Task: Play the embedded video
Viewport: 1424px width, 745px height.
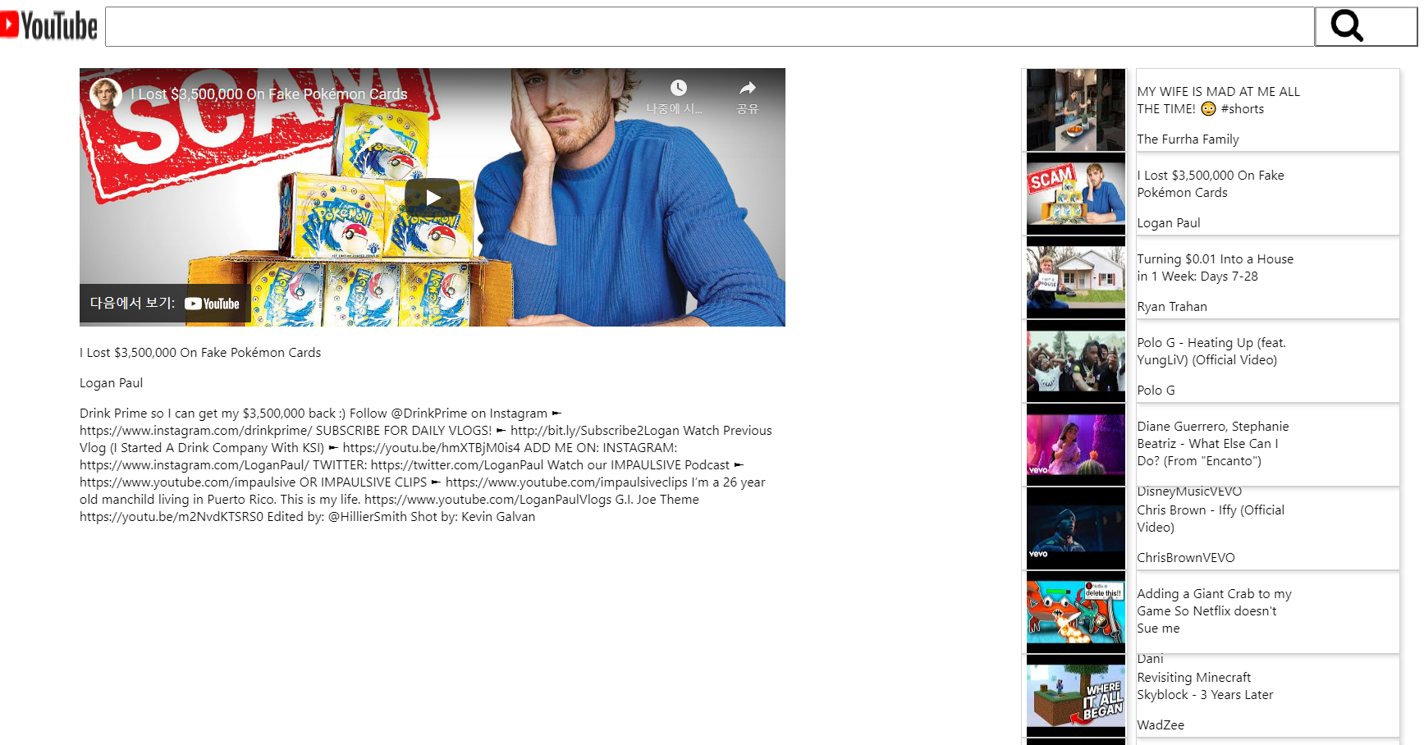Action: 433,197
